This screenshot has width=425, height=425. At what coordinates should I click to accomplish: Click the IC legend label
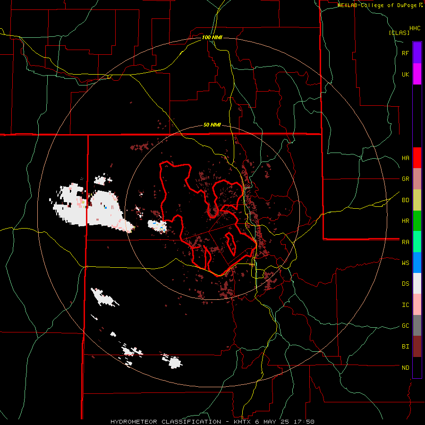coord(405,305)
